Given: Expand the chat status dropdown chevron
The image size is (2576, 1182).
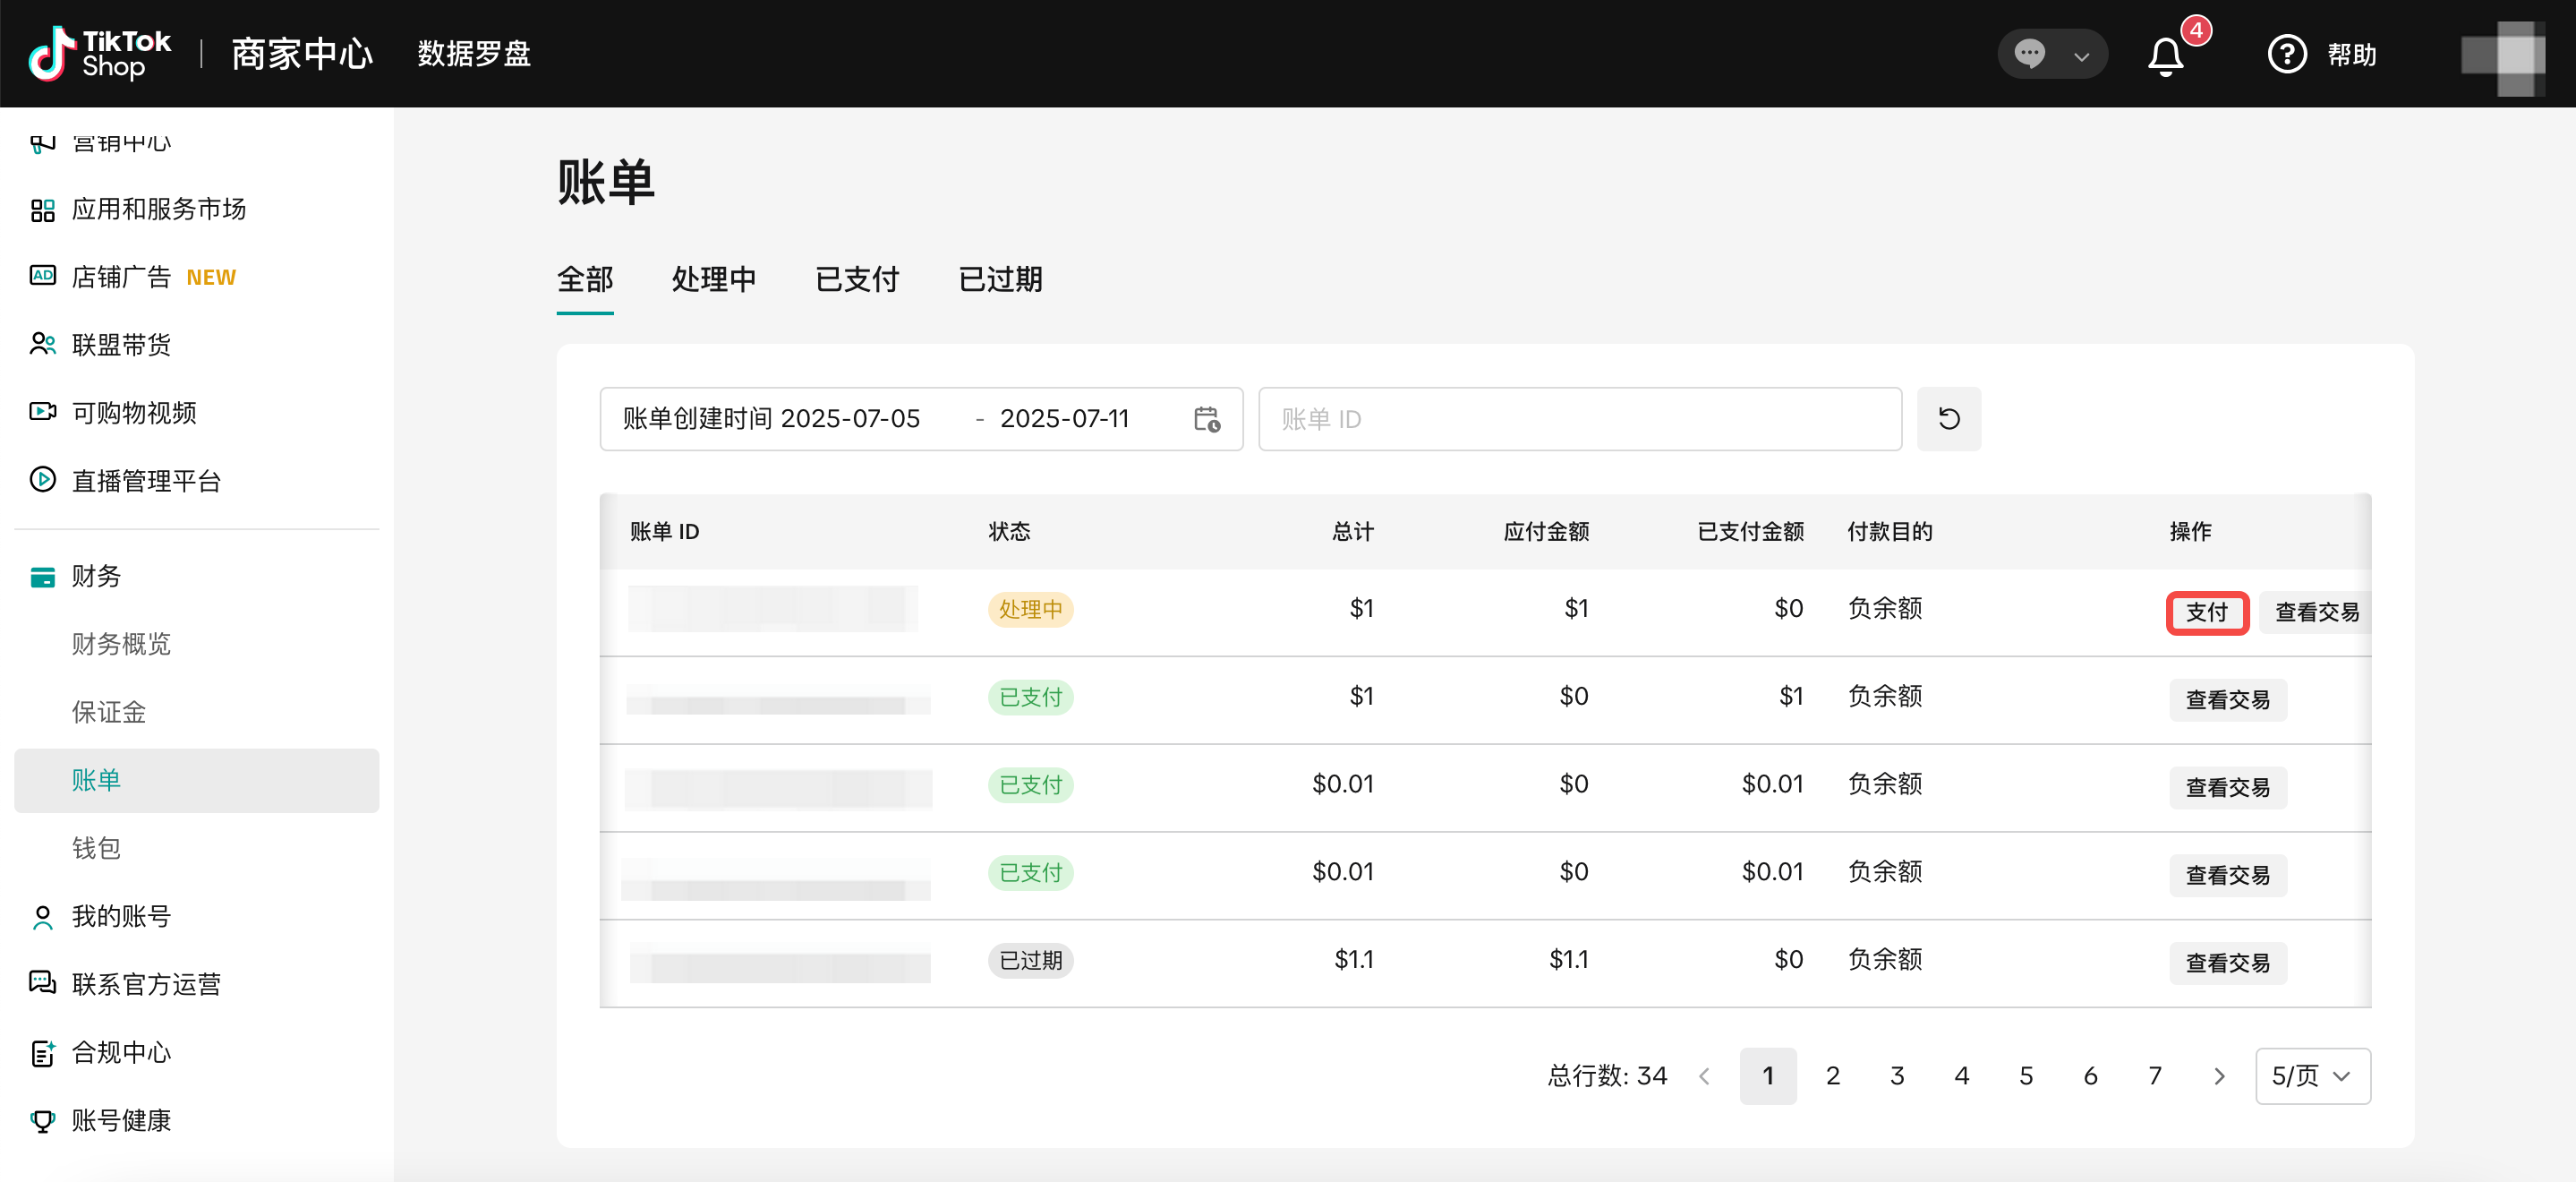Looking at the screenshot, I should [x=2081, y=56].
